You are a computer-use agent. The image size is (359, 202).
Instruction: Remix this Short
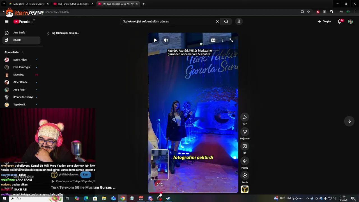[x=245, y=175]
